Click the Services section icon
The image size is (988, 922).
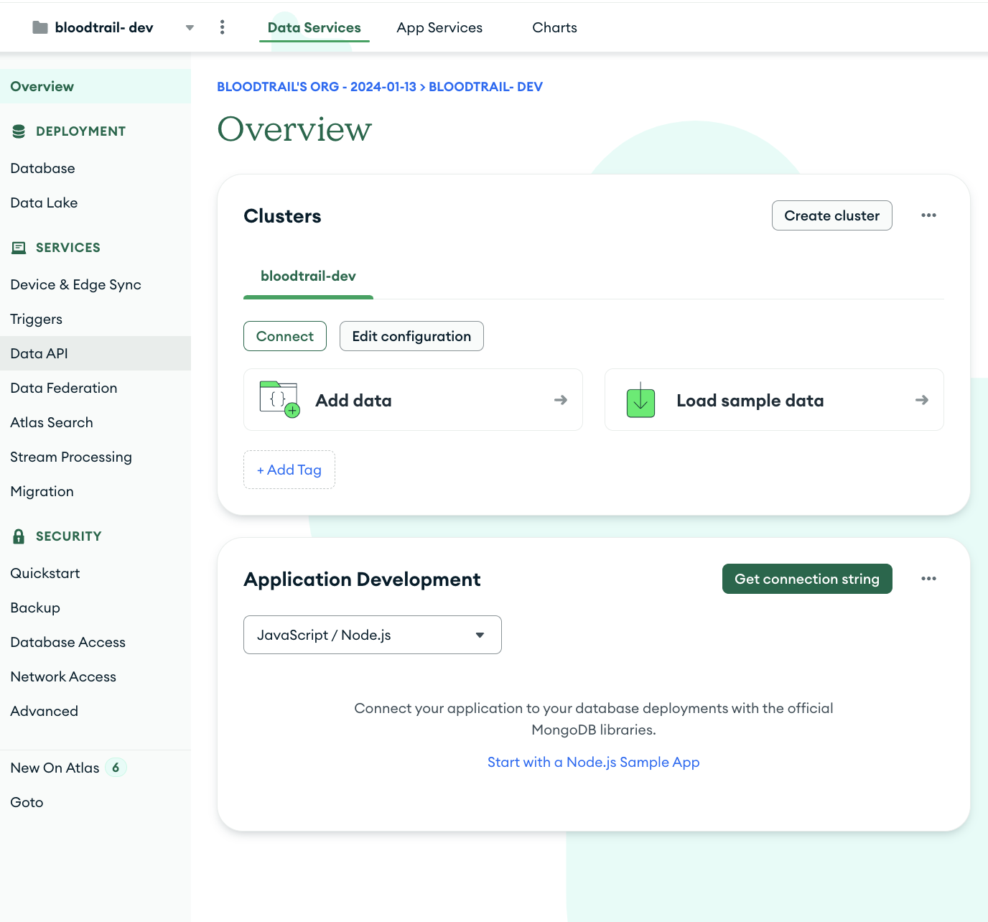click(19, 248)
